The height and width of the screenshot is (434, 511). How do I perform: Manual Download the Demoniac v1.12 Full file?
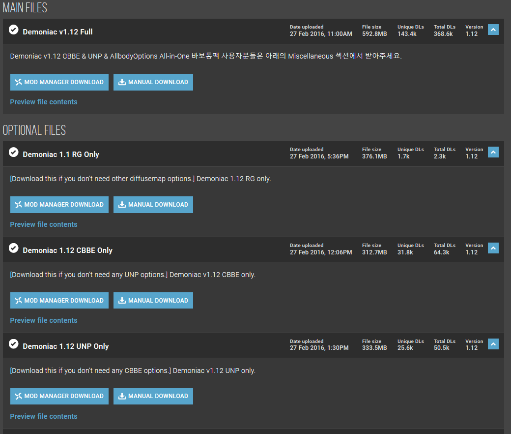153,82
